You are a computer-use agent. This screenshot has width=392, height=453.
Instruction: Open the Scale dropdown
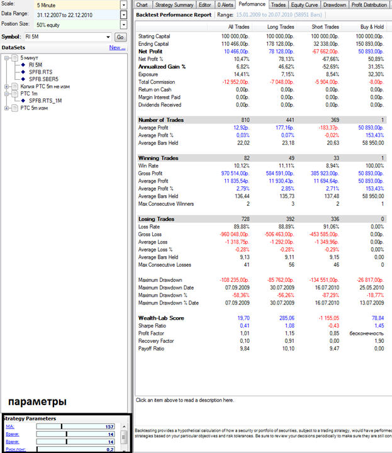click(x=125, y=4)
